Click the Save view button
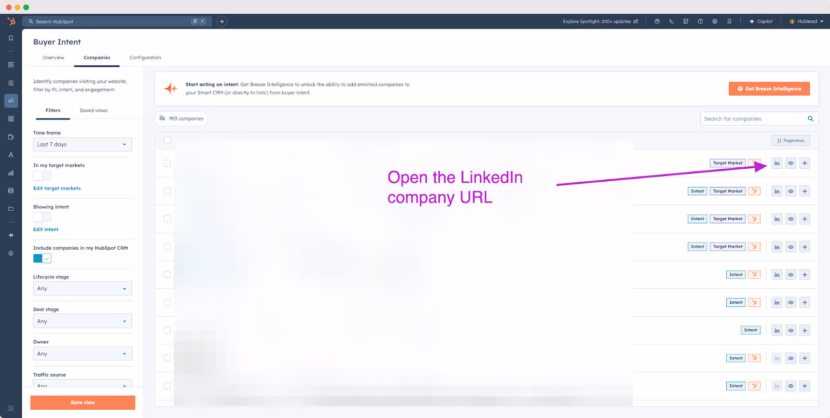Viewport: 830px width, 418px height. click(x=82, y=402)
